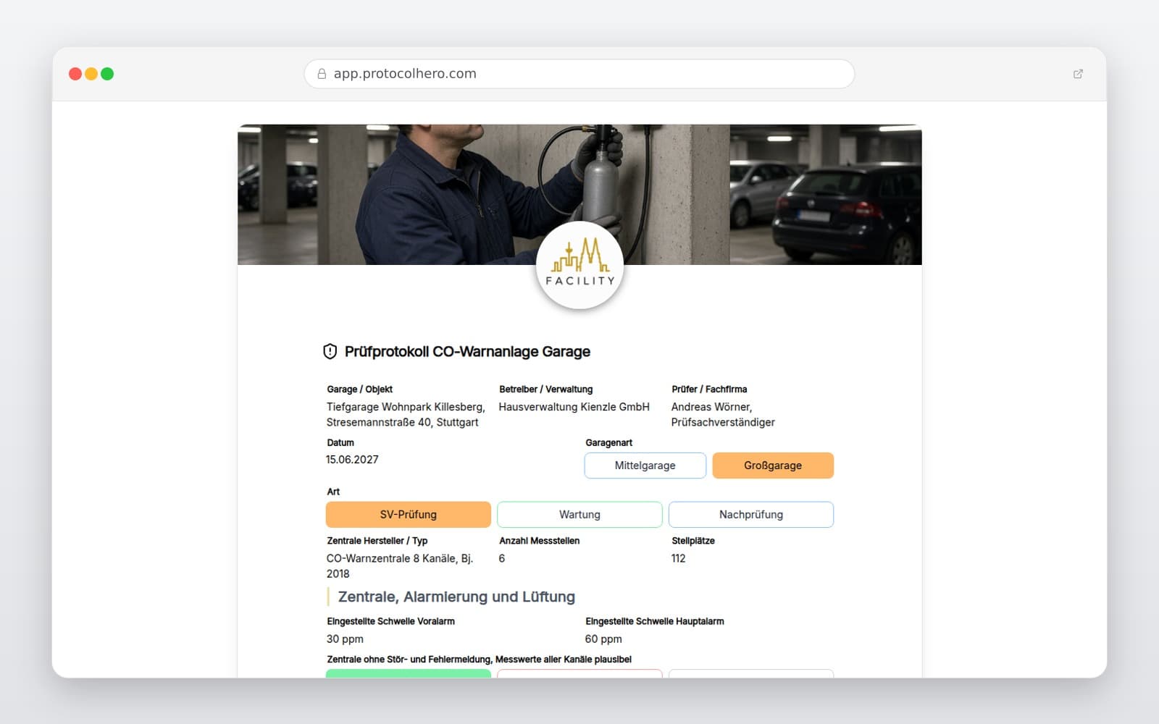
Task: Click the Stellplätze label
Action: click(693, 541)
